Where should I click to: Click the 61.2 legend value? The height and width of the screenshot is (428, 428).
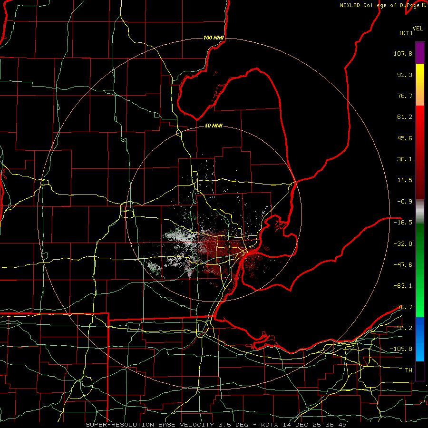(x=405, y=117)
